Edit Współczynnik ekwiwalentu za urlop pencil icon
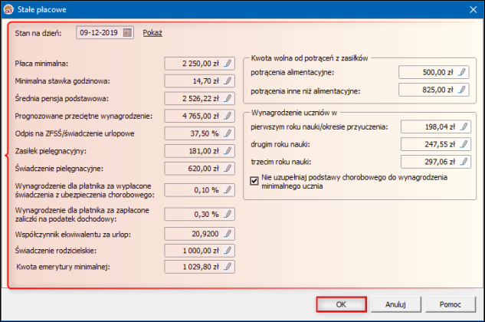This screenshot has height=322, width=485. [x=228, y=233]
